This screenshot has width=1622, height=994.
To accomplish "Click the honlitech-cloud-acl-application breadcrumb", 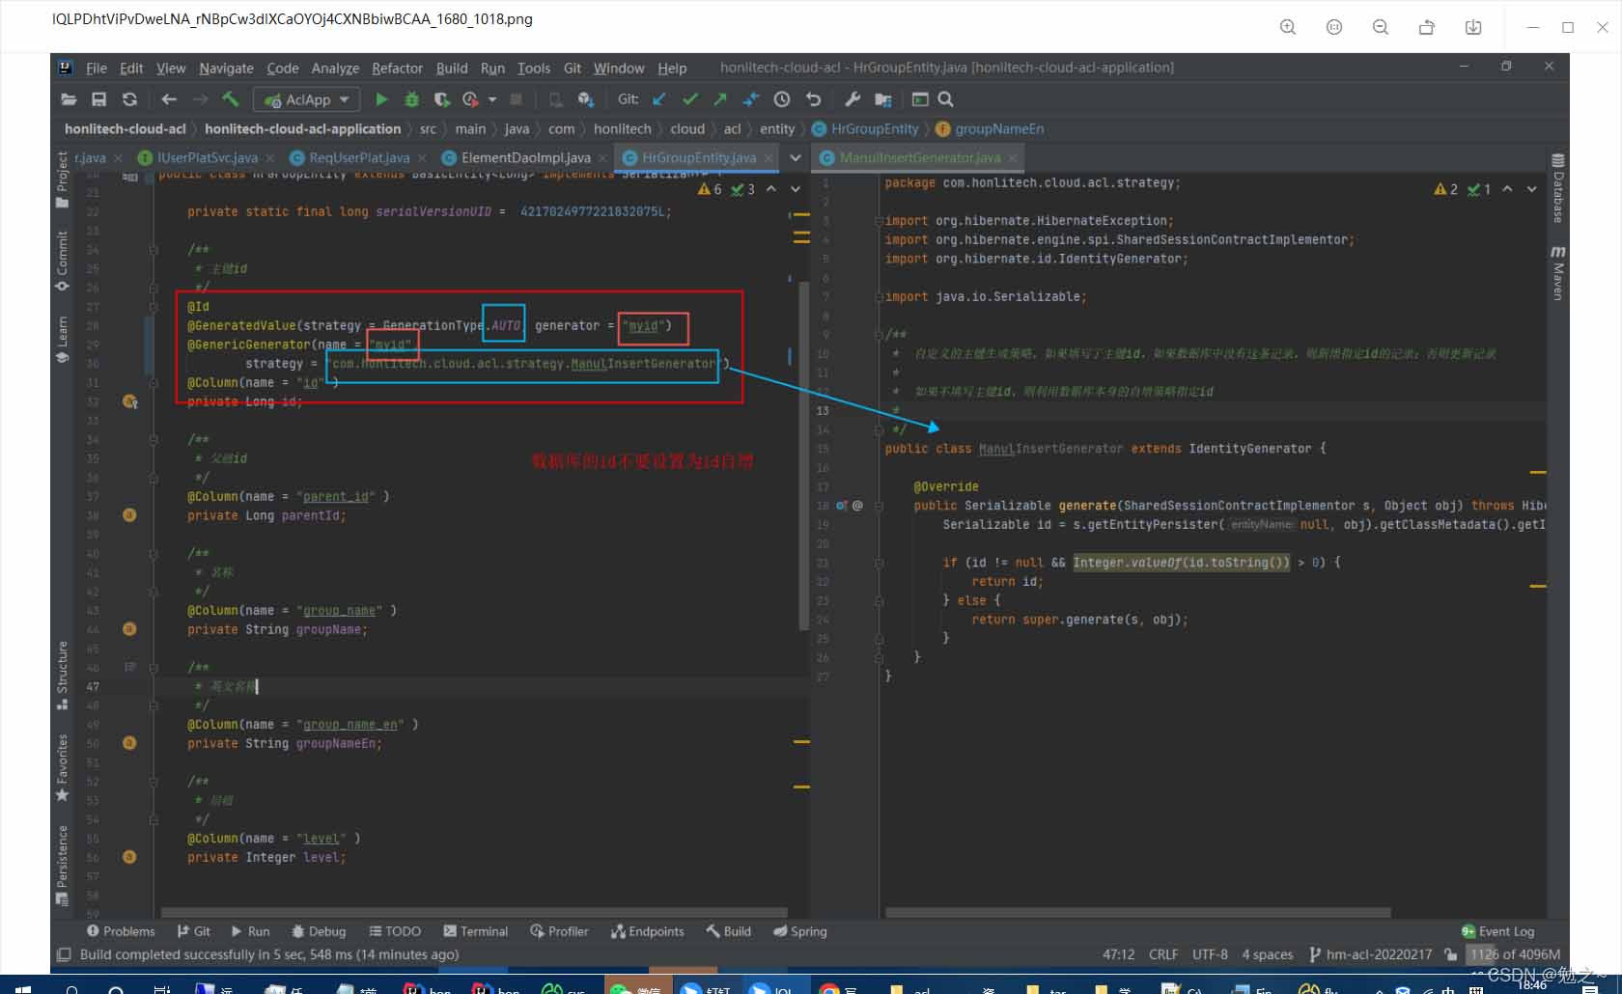I will (x=302, y=128).
